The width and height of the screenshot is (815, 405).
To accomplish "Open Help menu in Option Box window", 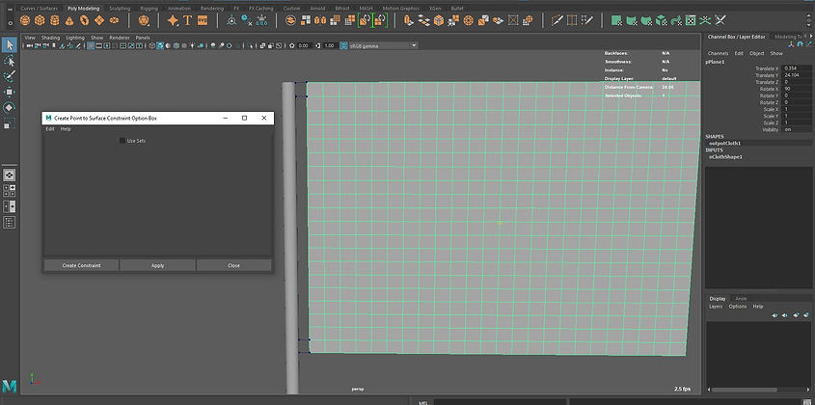I will click(66, 129).
